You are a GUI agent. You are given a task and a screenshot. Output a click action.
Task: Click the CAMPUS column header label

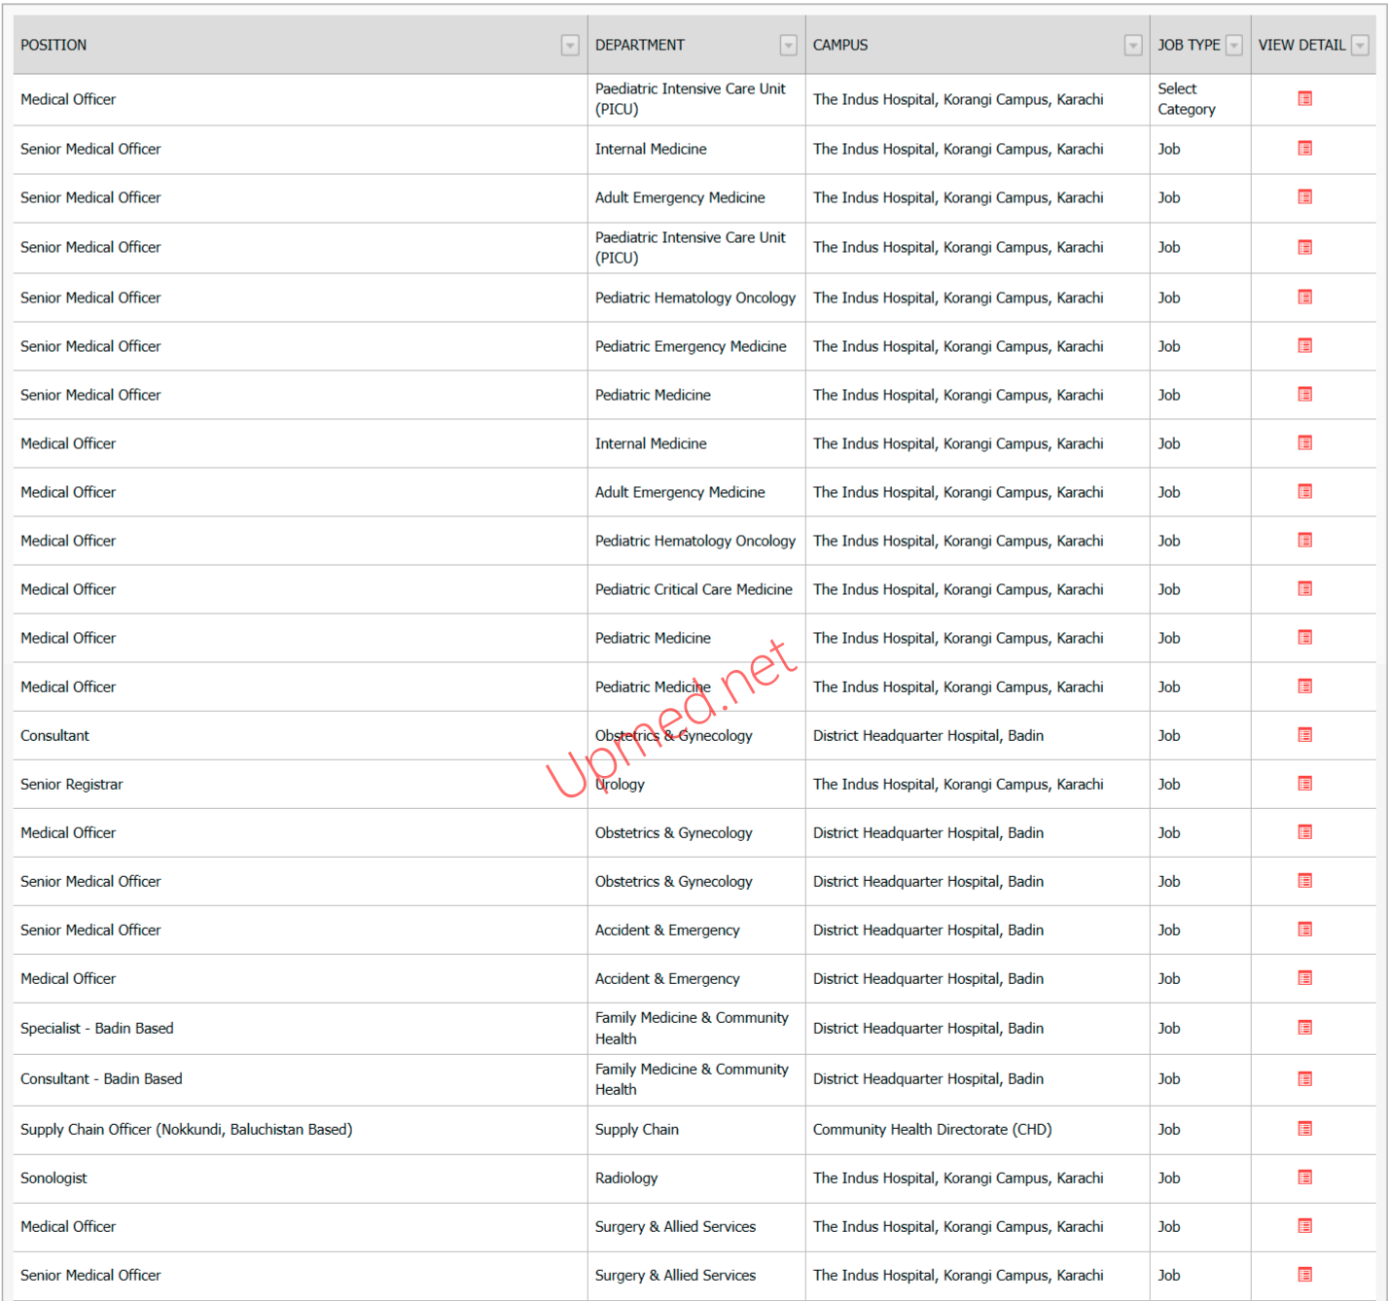point(840,46)
